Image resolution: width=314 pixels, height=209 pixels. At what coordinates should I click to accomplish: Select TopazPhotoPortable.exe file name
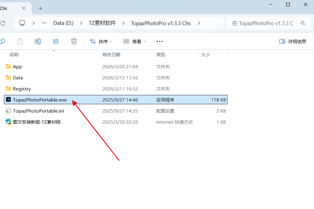[x=40, y=100]
